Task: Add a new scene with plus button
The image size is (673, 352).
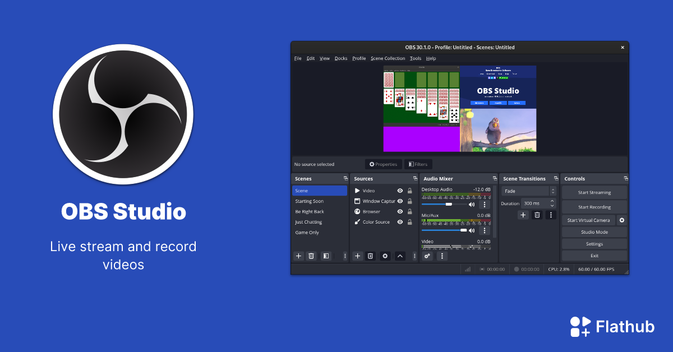Action: click(x=298, y=256)
